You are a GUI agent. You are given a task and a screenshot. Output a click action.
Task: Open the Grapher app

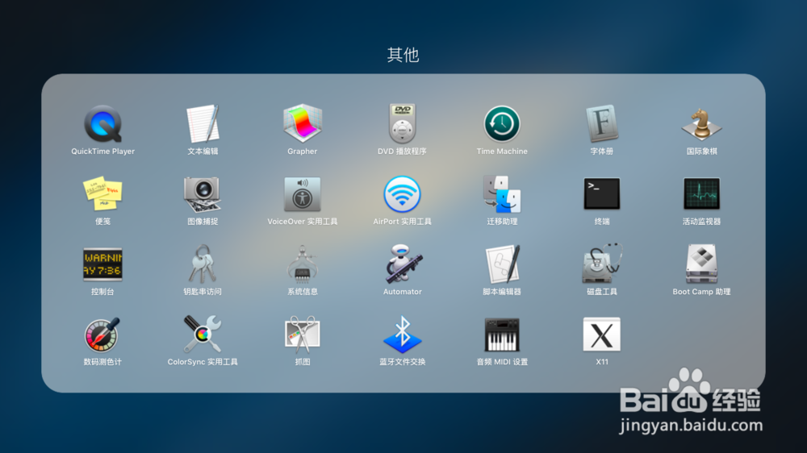tap(302, 124)
